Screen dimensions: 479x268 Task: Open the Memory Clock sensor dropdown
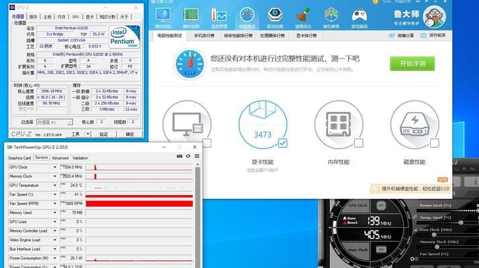coord(55,176)
